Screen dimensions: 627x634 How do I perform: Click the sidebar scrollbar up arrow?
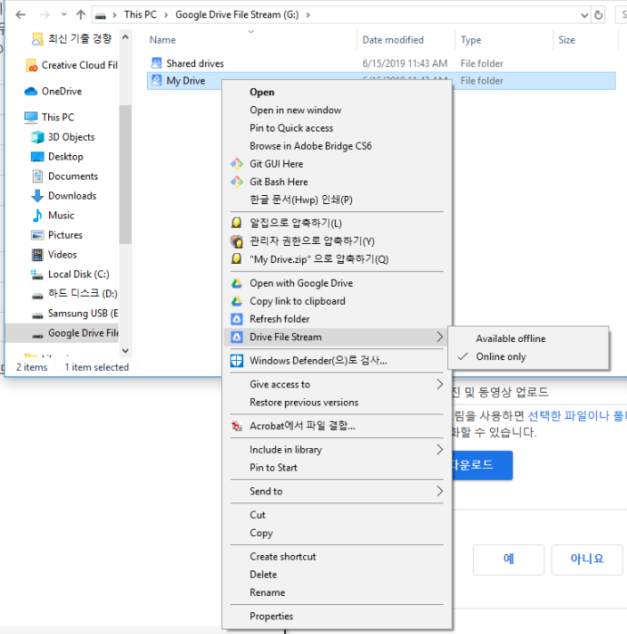click(x=125, y=37)
